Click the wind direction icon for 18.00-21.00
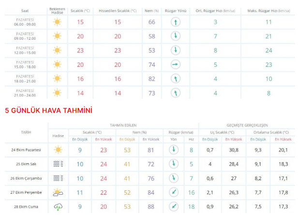298x215 pixels. coord(176,78)
